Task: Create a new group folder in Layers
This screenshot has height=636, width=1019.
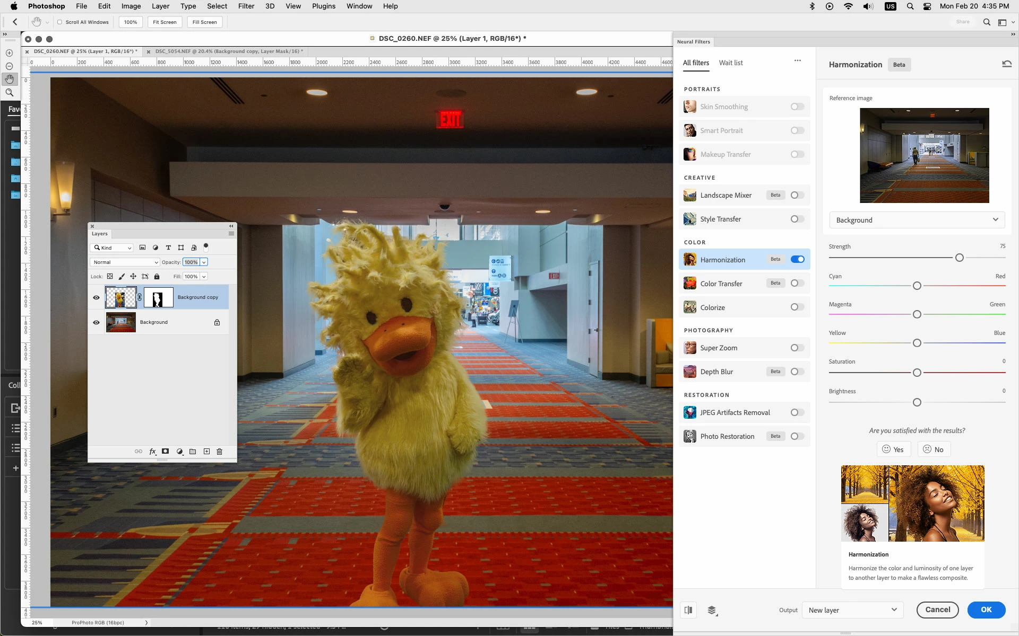Action: click(x=193, y=452)
